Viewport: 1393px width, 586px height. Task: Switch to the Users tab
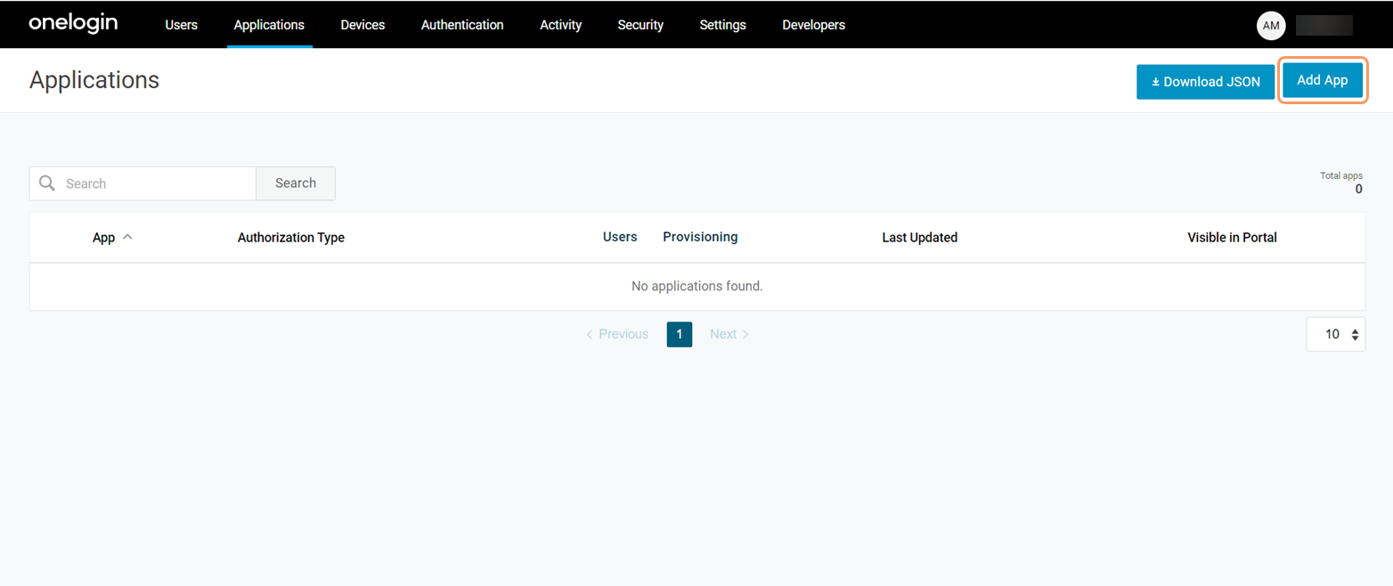coord(181,24)
